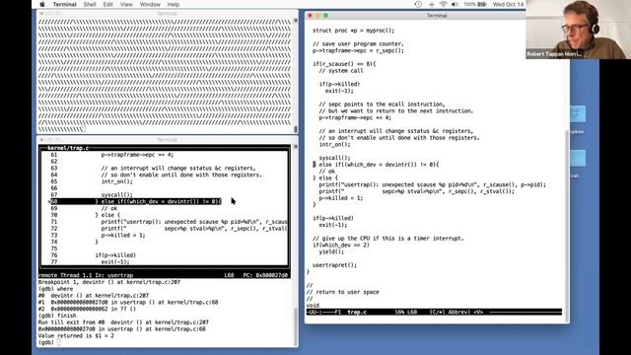Click 'p->killed = 1;' line in Emacs window
The image size is (631, 355).
pyautogui.click(x=341, y=198)
